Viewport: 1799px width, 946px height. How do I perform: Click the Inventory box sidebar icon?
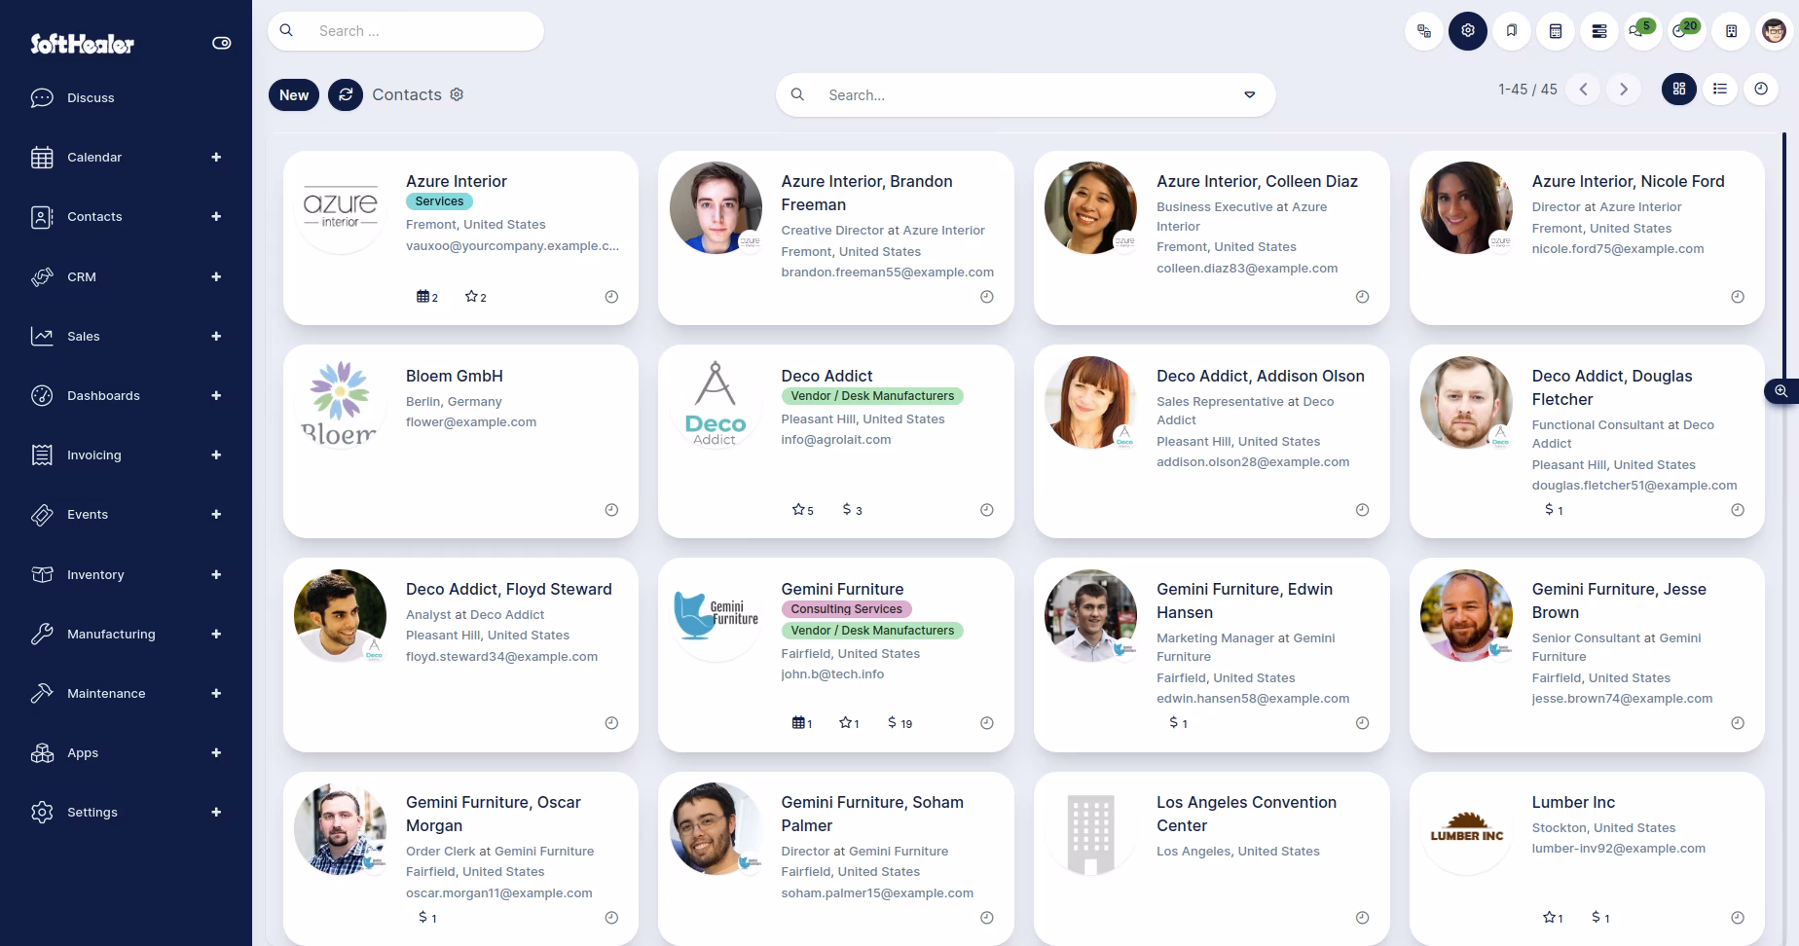click(42, 574)
